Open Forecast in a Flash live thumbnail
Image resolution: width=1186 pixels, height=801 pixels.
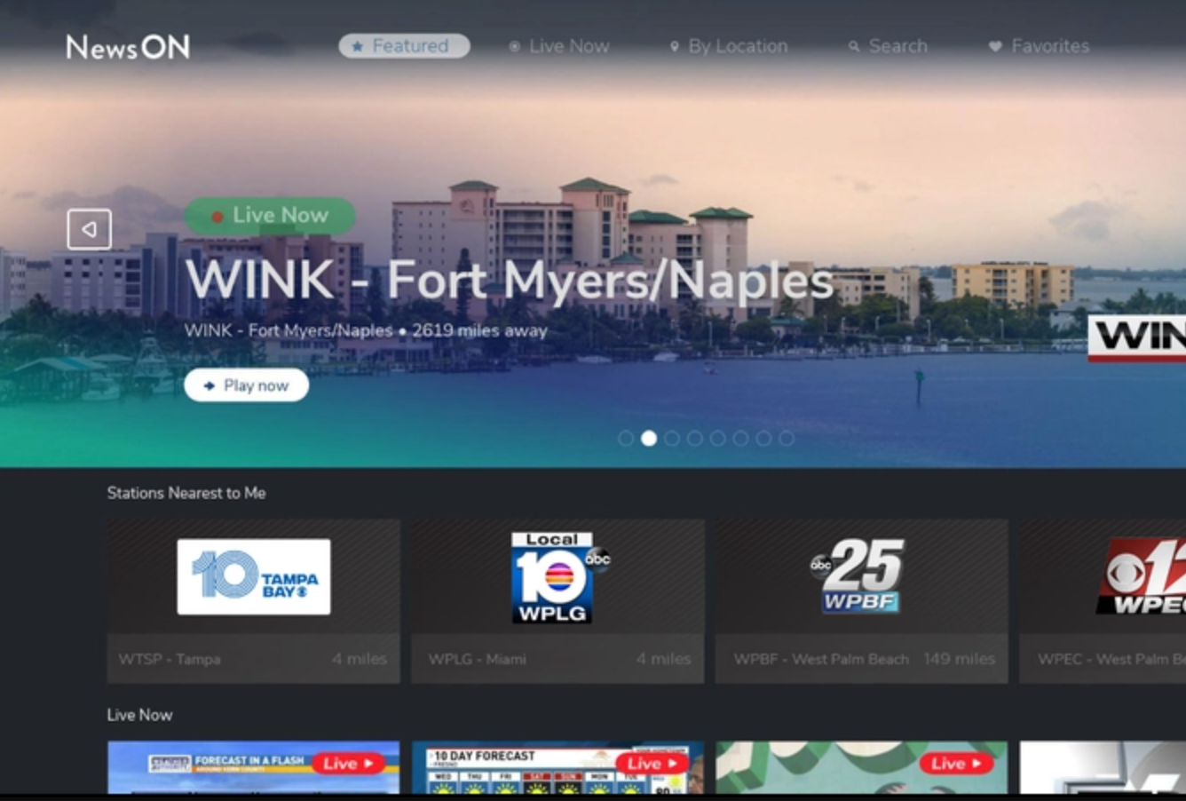pos(254,767)
